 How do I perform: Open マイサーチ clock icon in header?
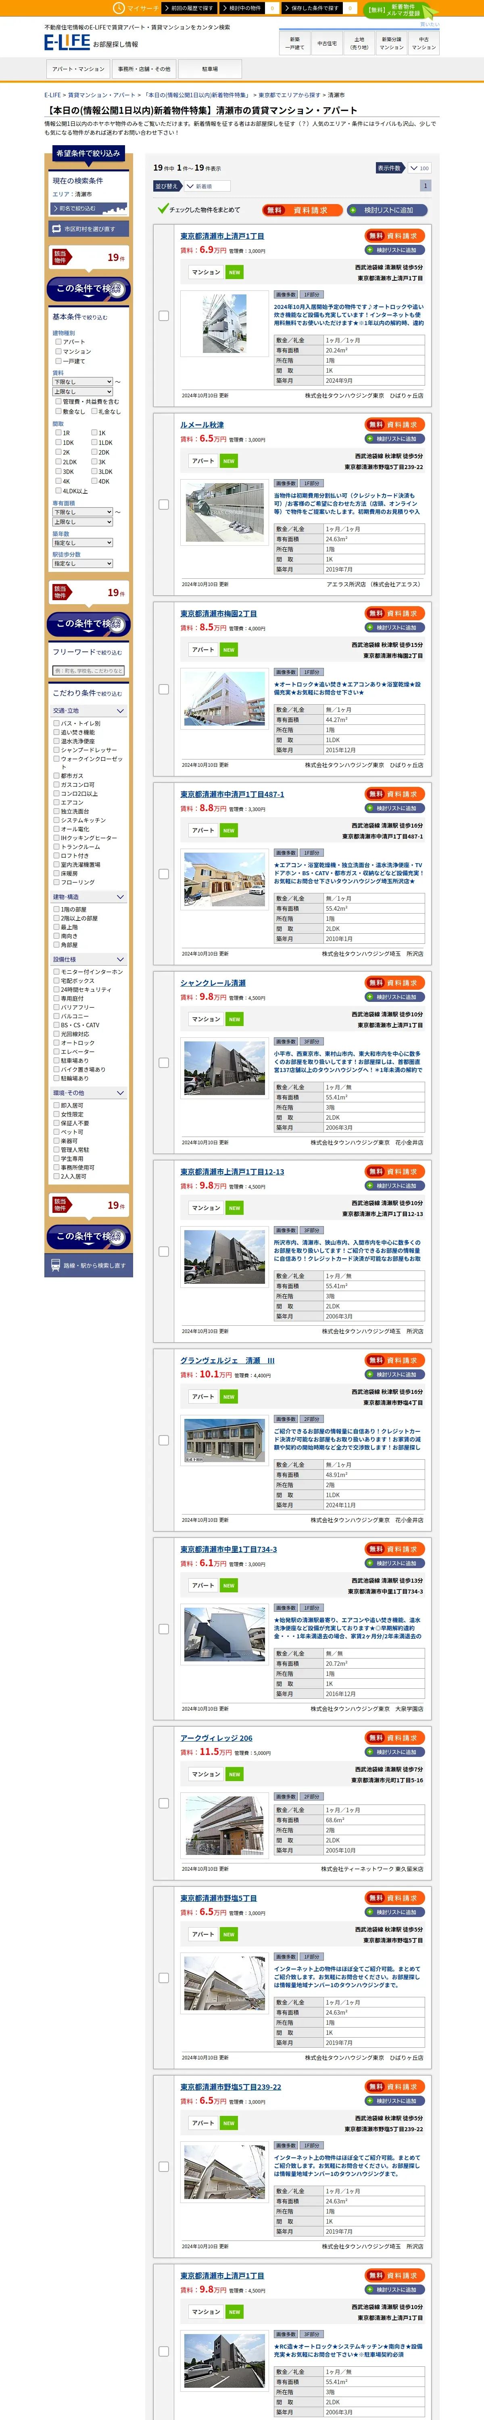point(119,8)
